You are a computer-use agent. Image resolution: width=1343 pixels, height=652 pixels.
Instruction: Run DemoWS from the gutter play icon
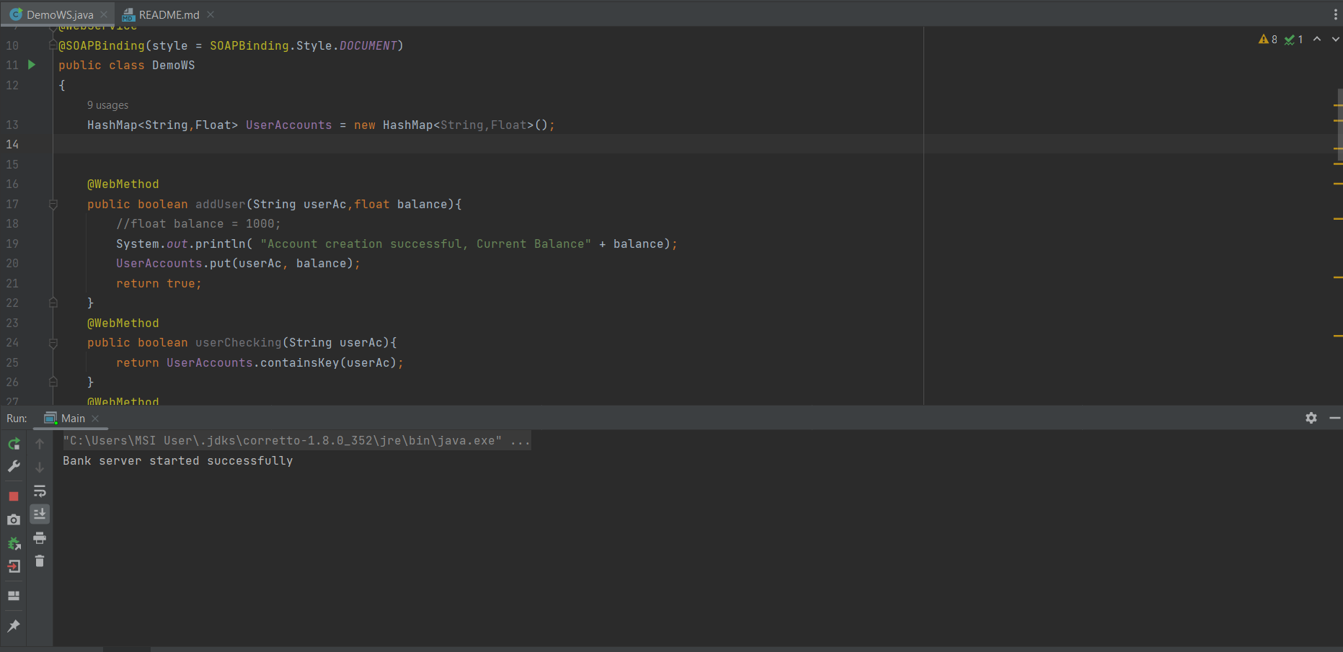tap(31, 65)
